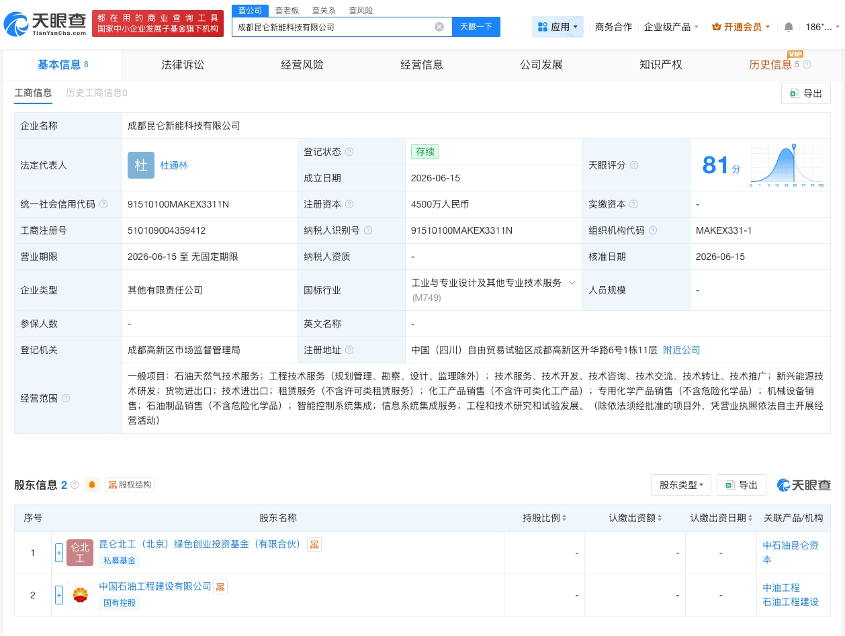Clear the search box with the X icon
The image size is (845, 636).
[x=439, y=27]
